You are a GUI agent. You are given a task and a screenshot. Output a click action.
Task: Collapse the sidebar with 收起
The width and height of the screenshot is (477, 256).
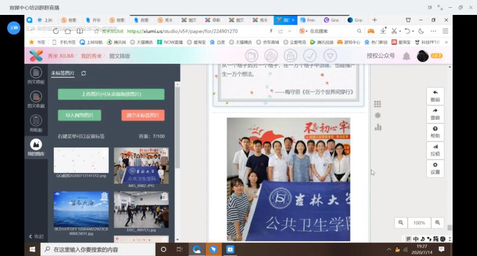(x=35, y=236)
